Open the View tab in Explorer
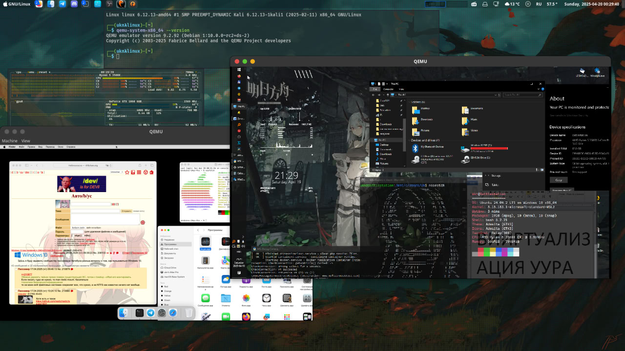625x351 pixels. 401,89
